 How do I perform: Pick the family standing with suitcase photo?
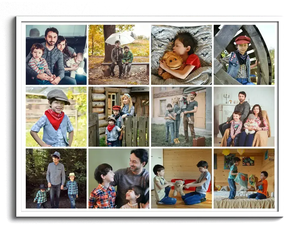pyautogui.click(x=181, y=117)
